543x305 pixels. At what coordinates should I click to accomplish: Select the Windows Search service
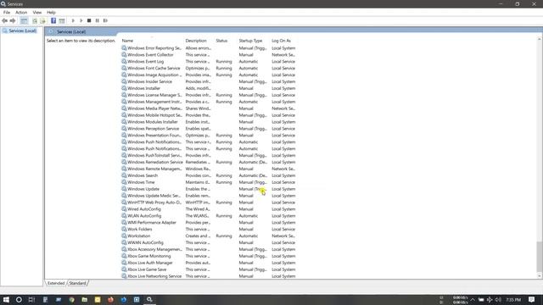[209, 175]
